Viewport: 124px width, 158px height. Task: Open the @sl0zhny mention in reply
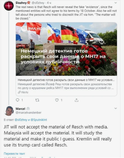pyautogui.click(x=21, y=120)
